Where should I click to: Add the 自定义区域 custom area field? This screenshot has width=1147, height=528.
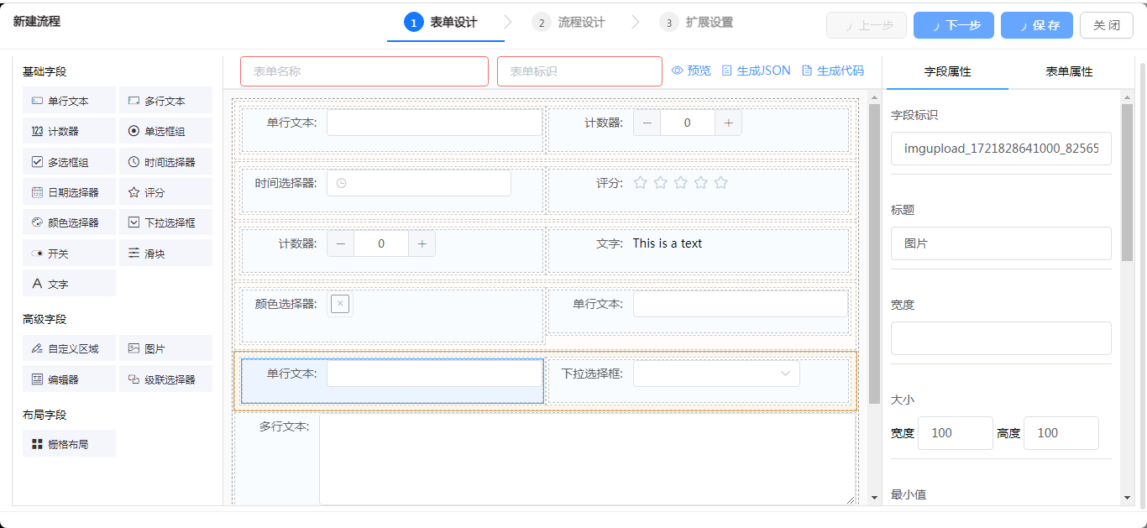click(x=69, y=348)
